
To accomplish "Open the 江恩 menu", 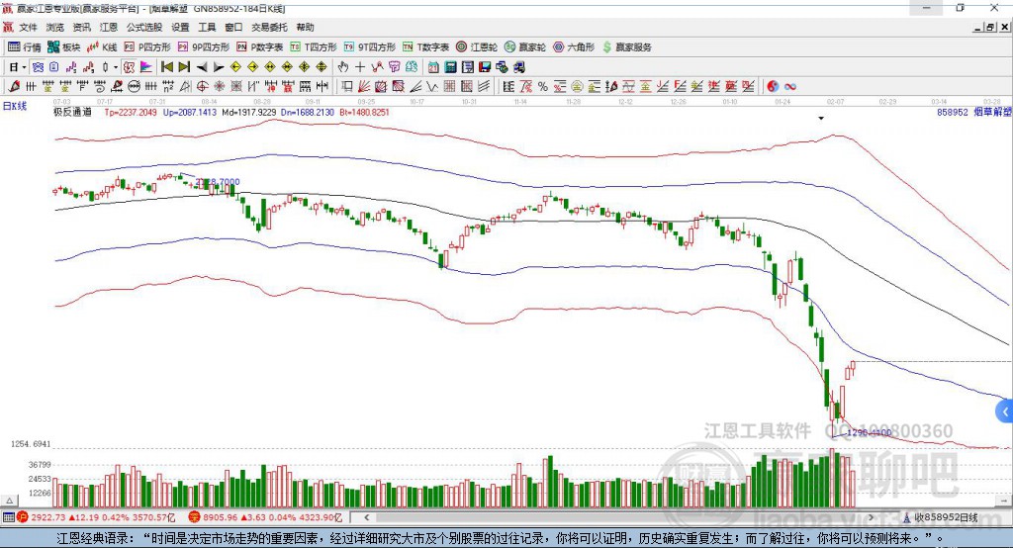I will click(x=108, y=28).
